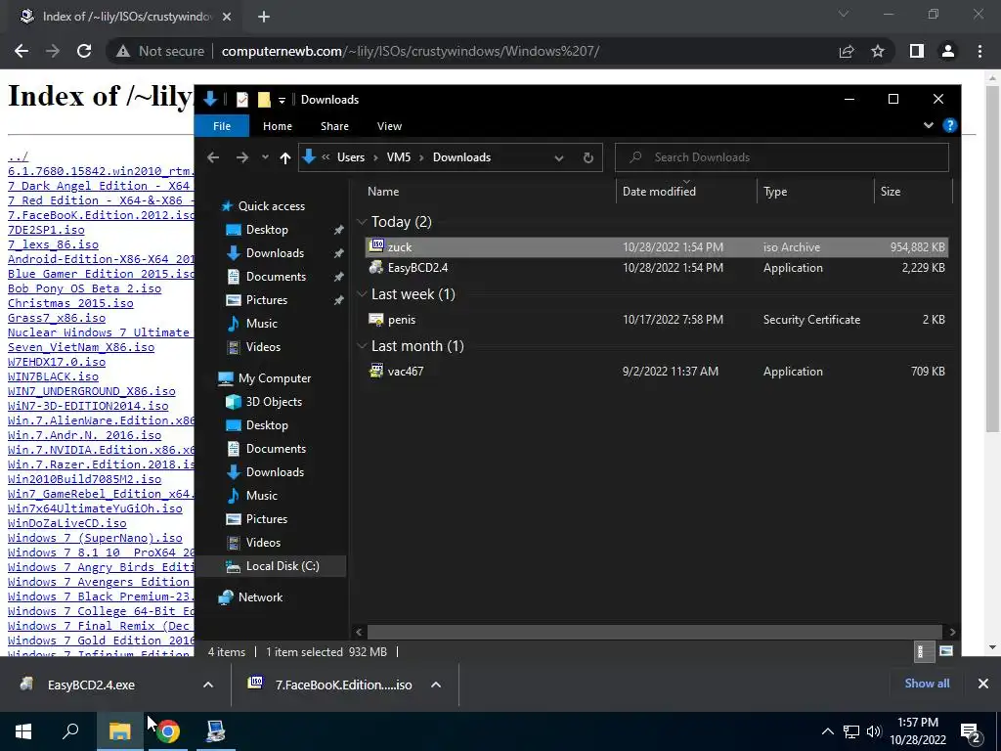The image size is (1001, 751).
Task: Select Local Disk (C:) in the sidebar
Action: tap(283, 566)
